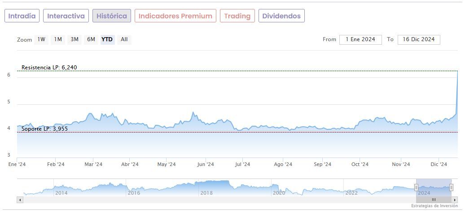The image size is (465, 213).
Task: Set zoom range to 1W
Action: (x=41, y=39)
